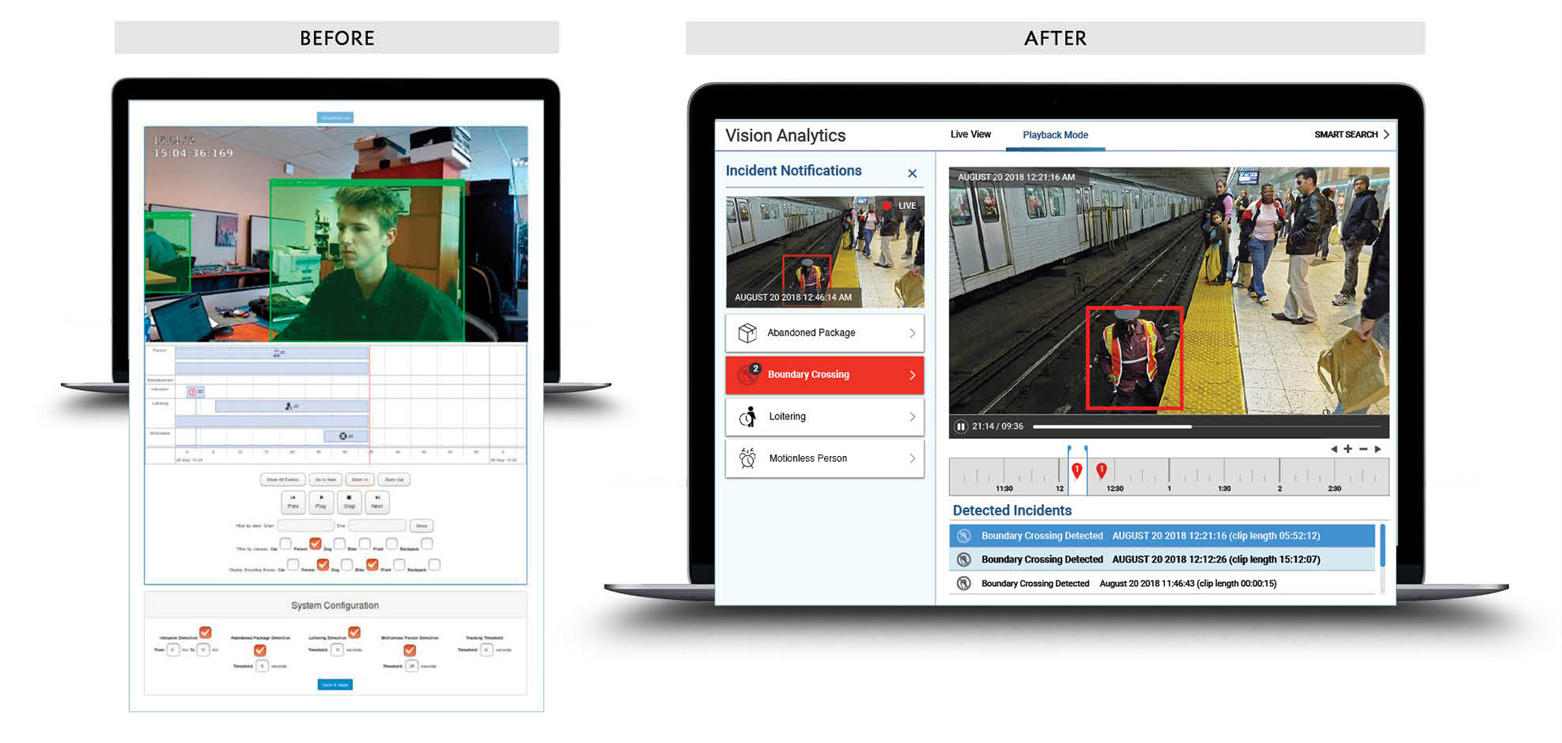This screenshot has height=743, width=1562.
Task: Toggle Abandoned Package Detection checkbox
Action: (x=260, y=650)
